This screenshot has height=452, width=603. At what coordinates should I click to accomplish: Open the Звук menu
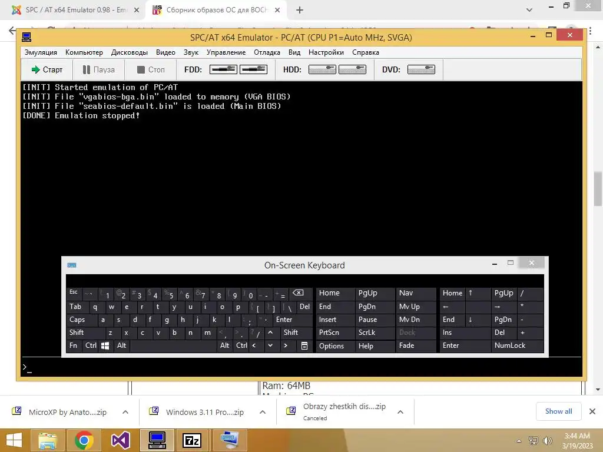click(191, 52)
